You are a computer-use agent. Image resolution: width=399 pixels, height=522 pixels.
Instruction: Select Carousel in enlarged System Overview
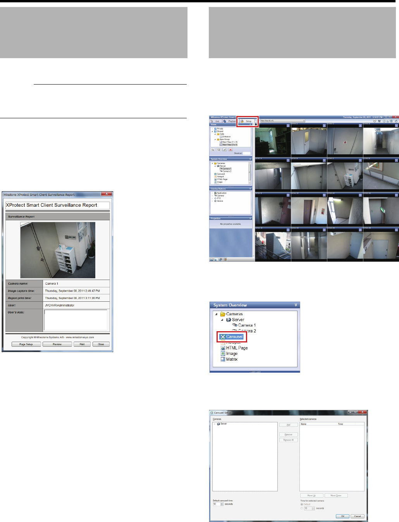coord(232,337)
